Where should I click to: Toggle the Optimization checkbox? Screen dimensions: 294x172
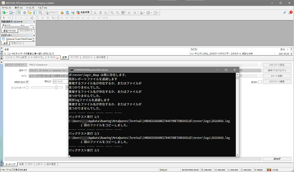tap(260, 82)
